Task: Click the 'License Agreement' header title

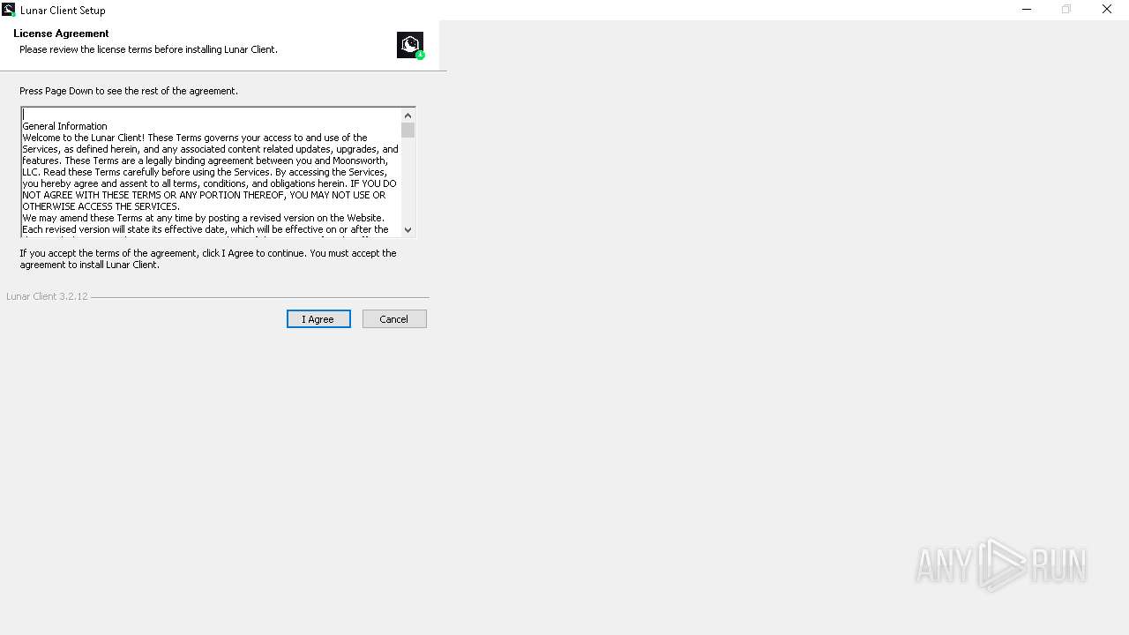Action: tap(61, 34)
